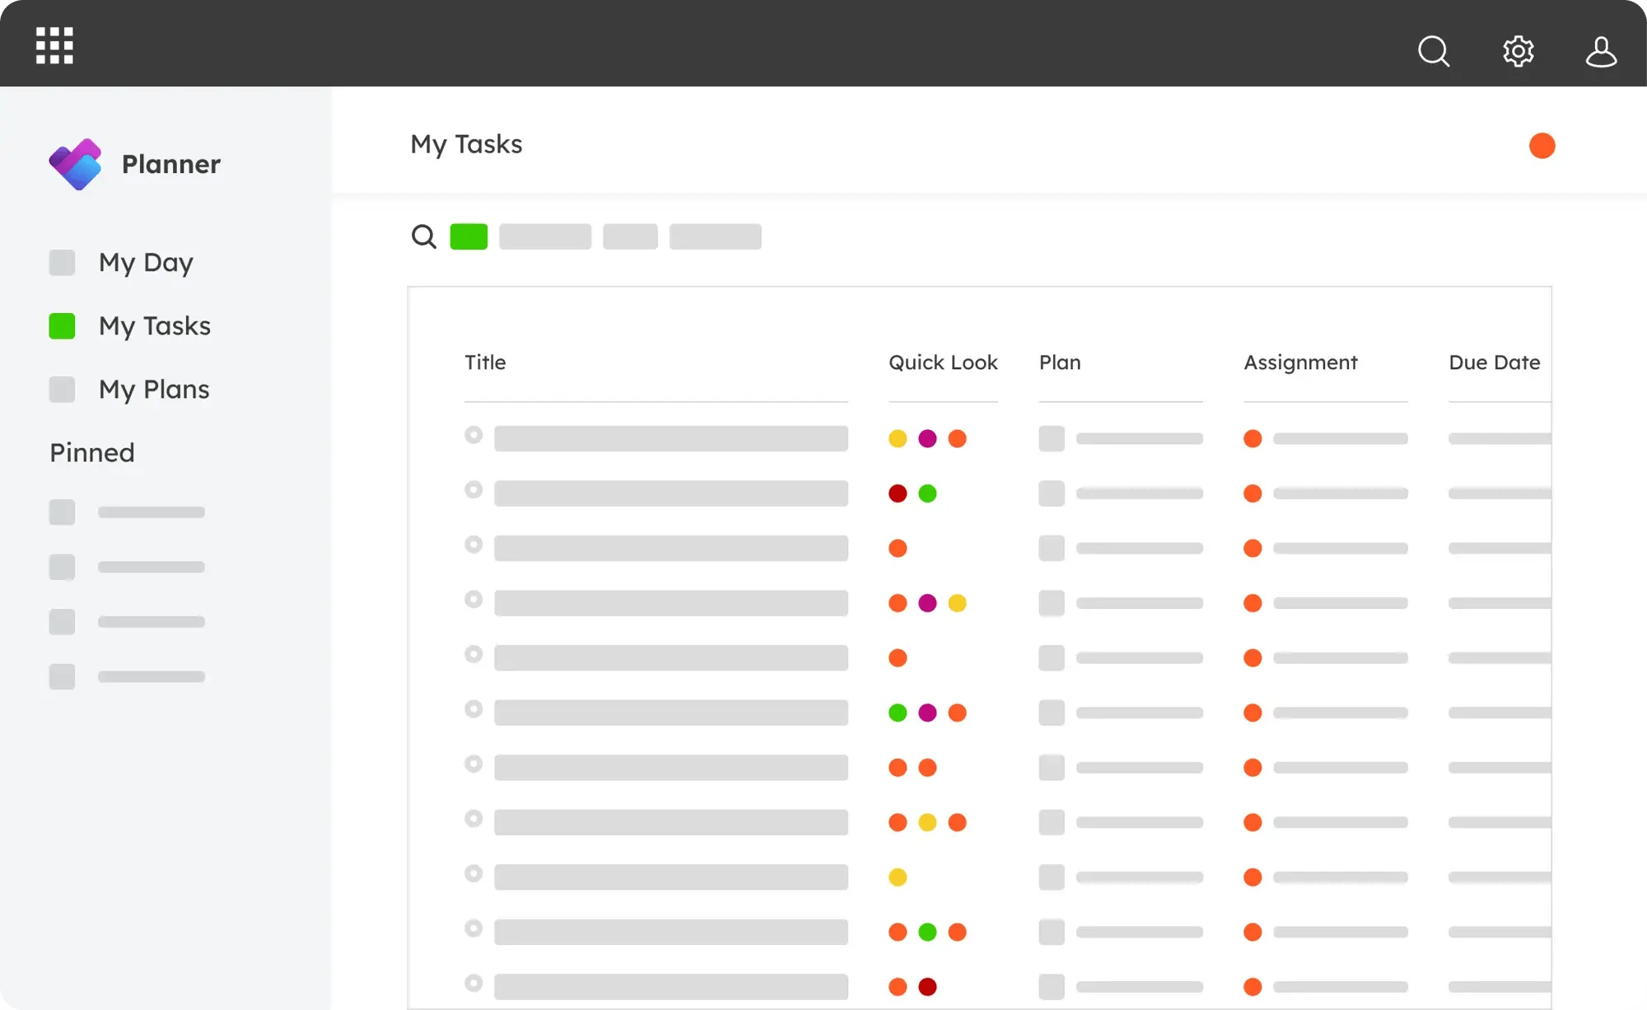
Task: Sort by the Title column header
Action: click(x=485, y=362)
